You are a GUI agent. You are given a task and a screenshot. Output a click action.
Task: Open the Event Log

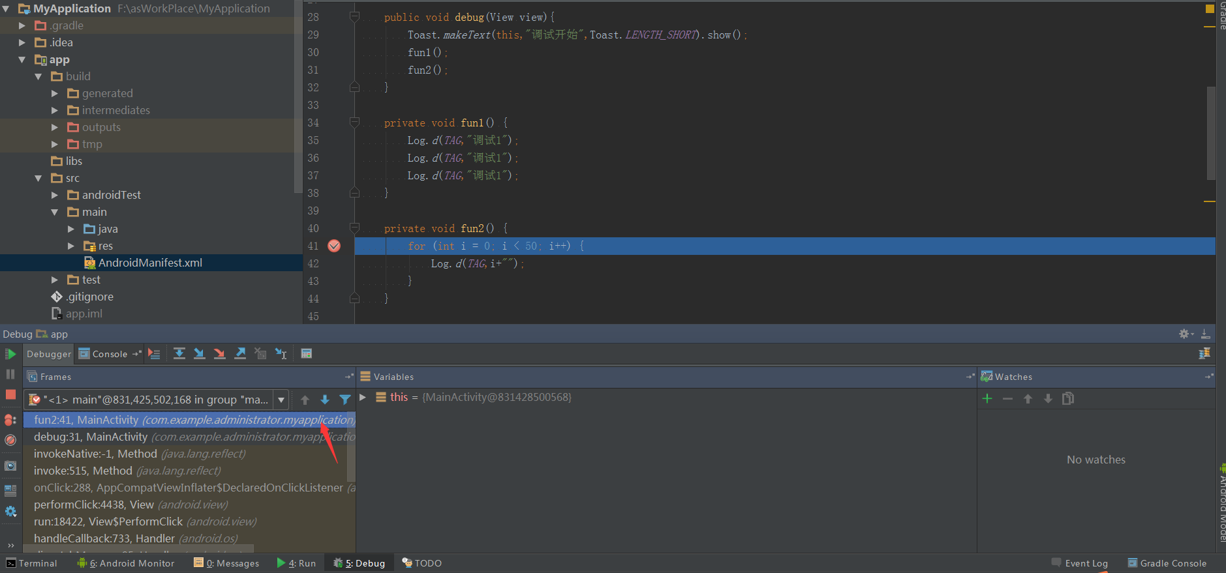[x=1080, y=563]
